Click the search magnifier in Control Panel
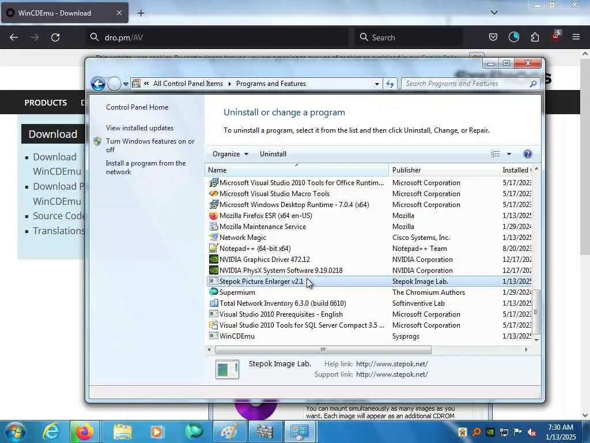 point(533,84)
